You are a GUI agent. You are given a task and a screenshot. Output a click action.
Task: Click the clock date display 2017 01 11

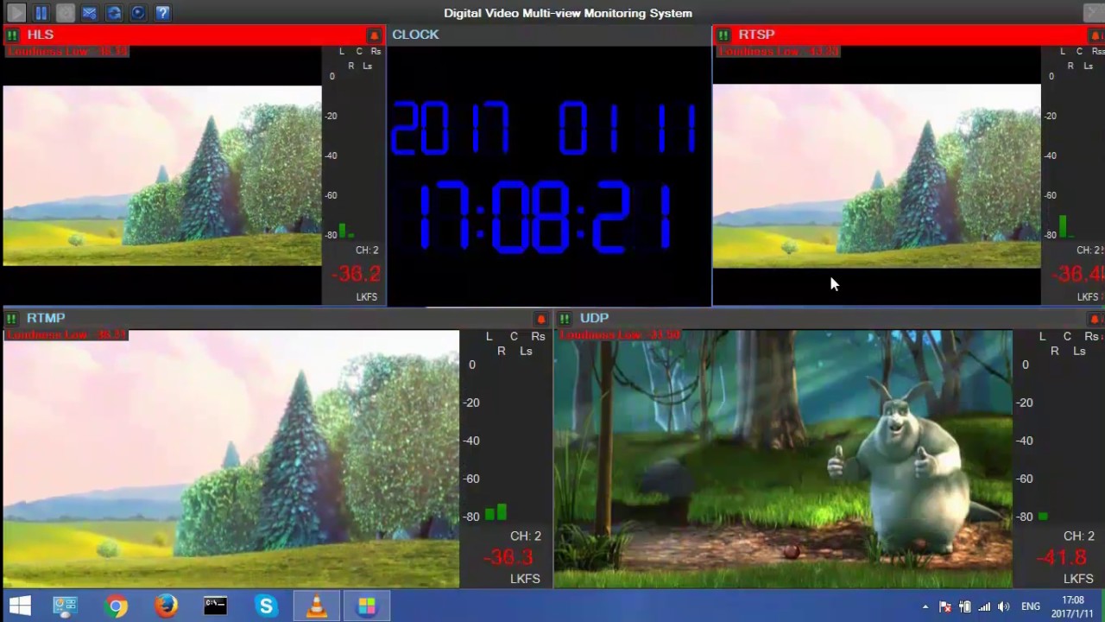pos(544,128)
